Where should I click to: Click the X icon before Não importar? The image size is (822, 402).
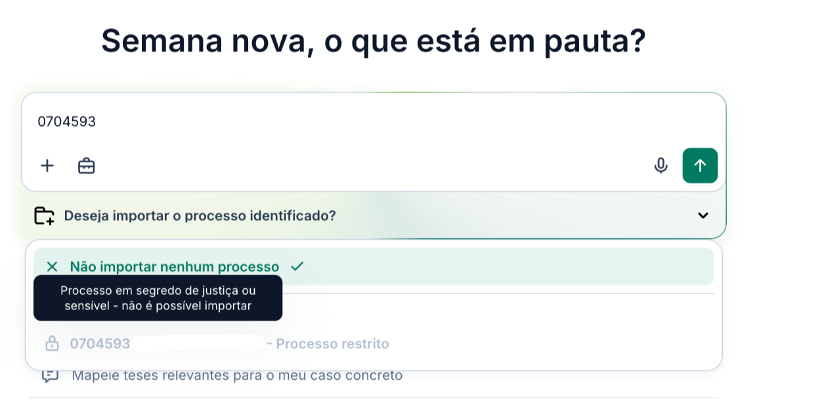click(53, 267)
